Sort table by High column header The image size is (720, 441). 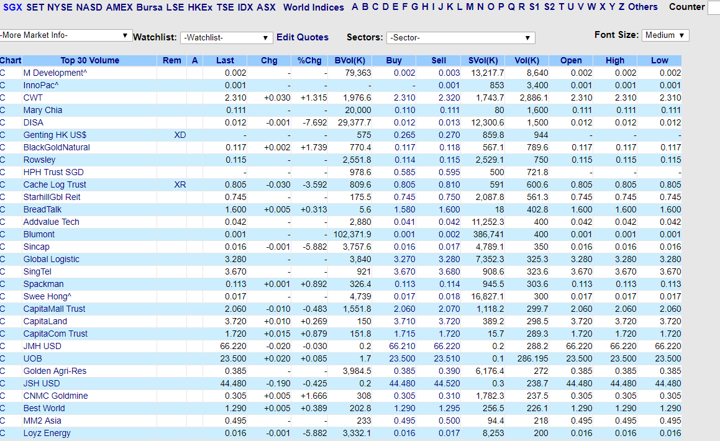[x=615, y=60]
